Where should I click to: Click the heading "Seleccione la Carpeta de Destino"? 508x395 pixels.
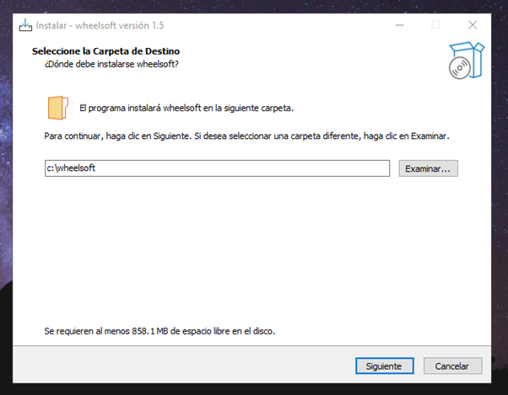pos(105,51)
